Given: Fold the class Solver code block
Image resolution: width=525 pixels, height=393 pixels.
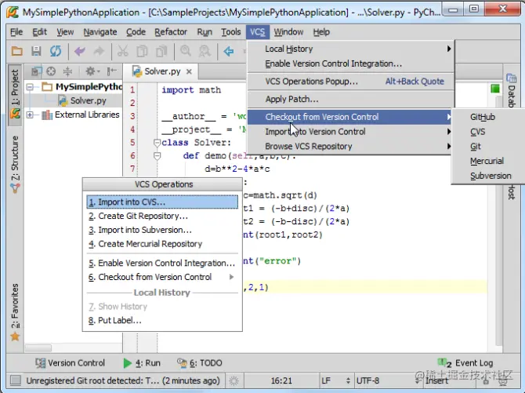Looking at the screenshot, I should coord(157,143).
